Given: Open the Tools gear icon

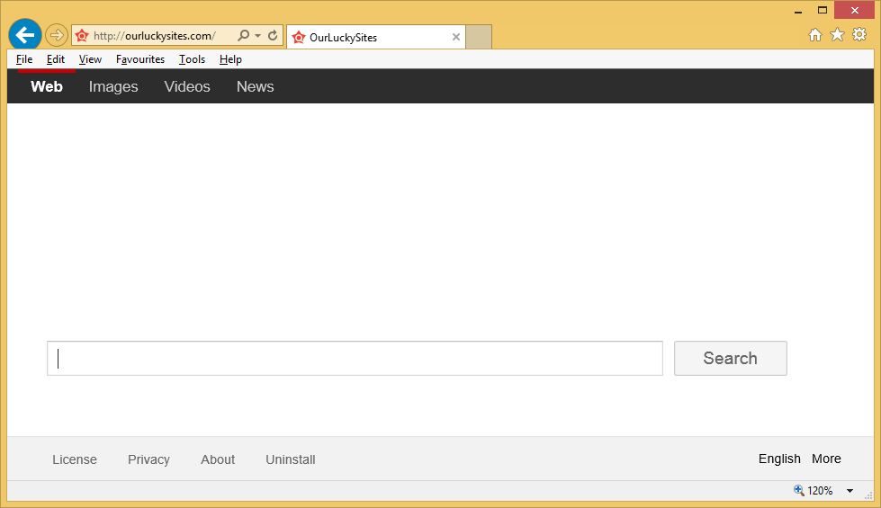Looking at the screenshot, I should tap(859, 34).
